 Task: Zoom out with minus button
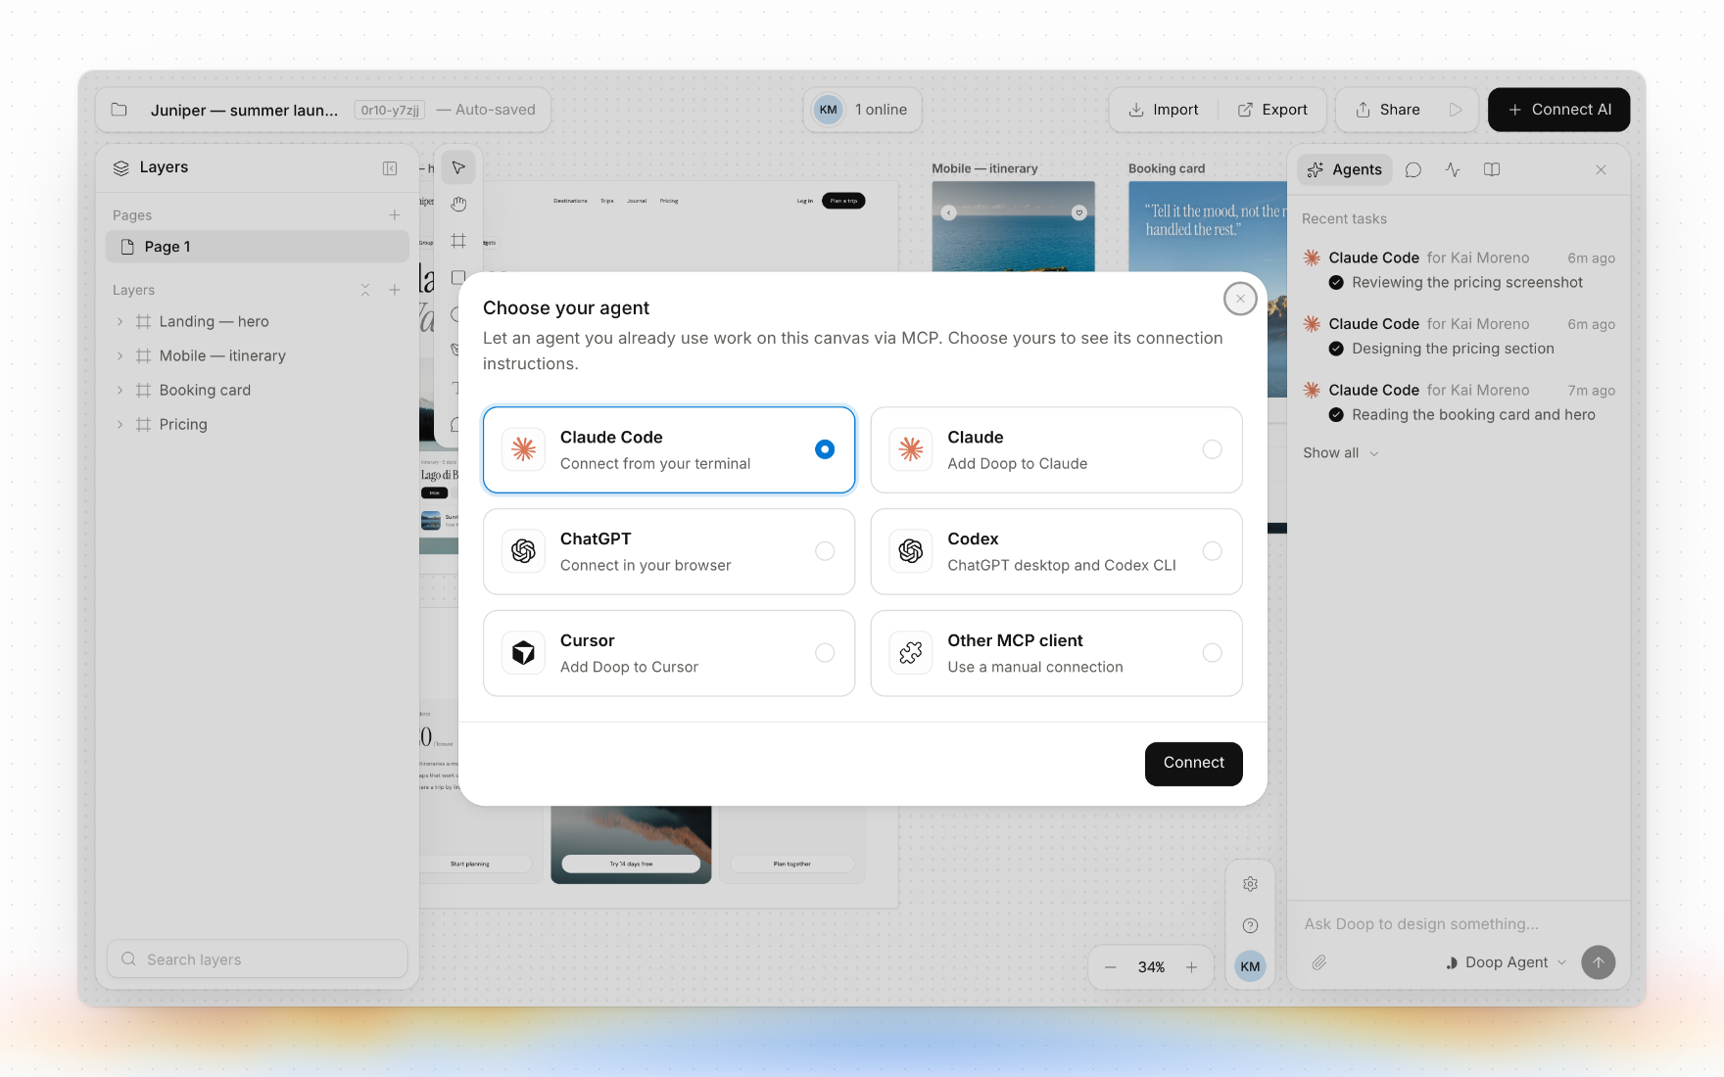[x=1111, y=967]
